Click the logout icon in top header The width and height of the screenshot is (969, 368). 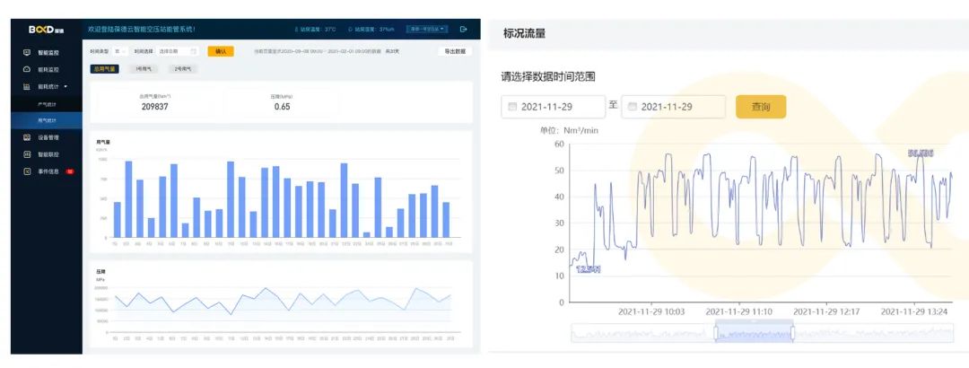click(x=463, y=29)
